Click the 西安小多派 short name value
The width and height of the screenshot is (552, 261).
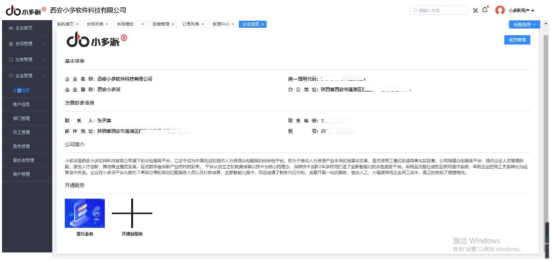pyautogui.click(x=109, y=90)
